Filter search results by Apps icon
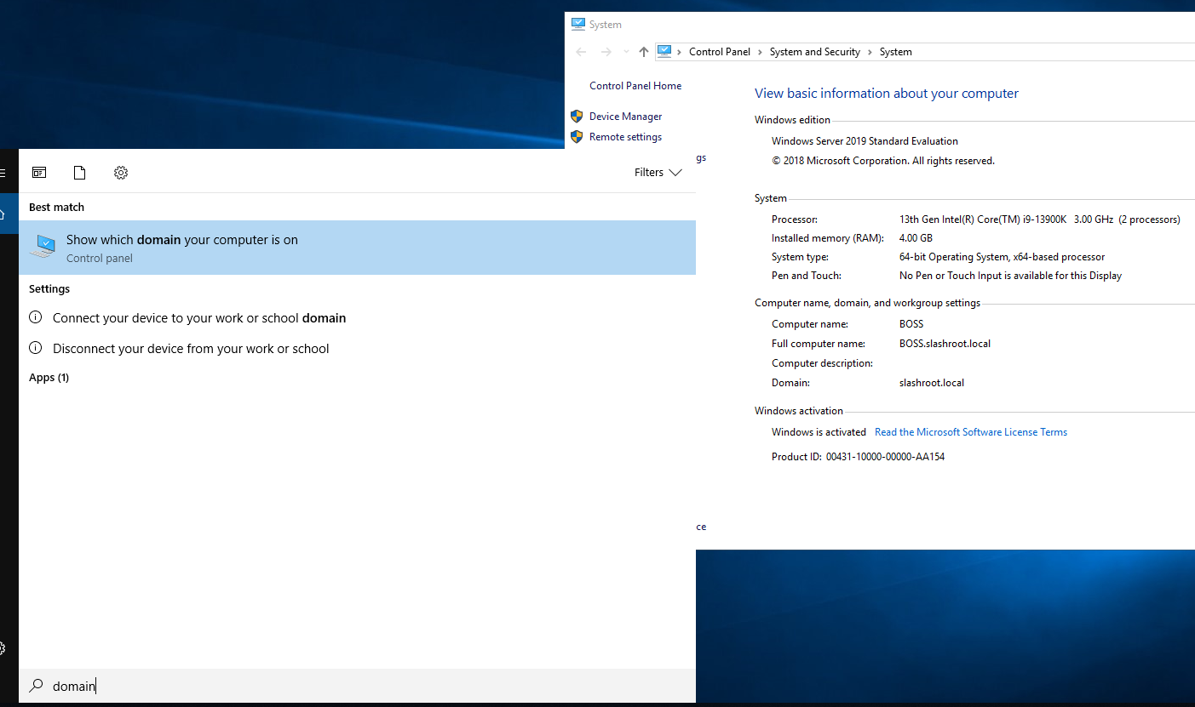 [39, 173]
